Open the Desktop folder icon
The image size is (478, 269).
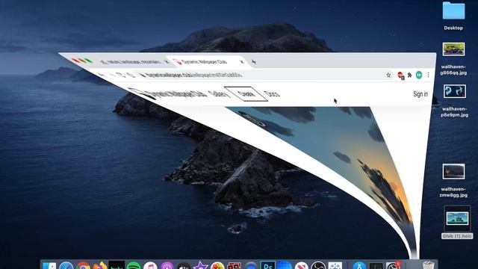coord(453,11)
